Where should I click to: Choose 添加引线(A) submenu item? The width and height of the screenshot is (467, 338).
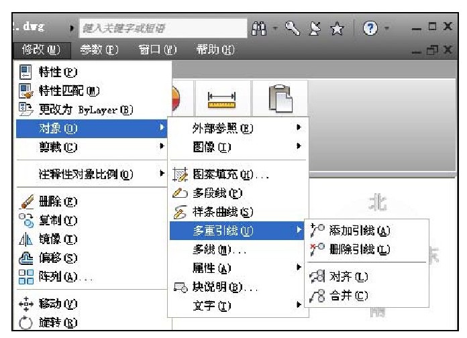[x=360, y=231]
